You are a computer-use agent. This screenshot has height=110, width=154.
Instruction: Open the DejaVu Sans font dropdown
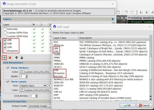33,86
